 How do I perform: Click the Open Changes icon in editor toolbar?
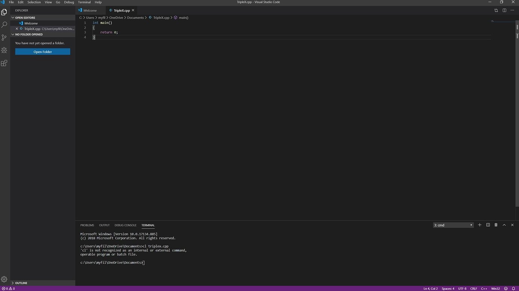pos(496,11)
